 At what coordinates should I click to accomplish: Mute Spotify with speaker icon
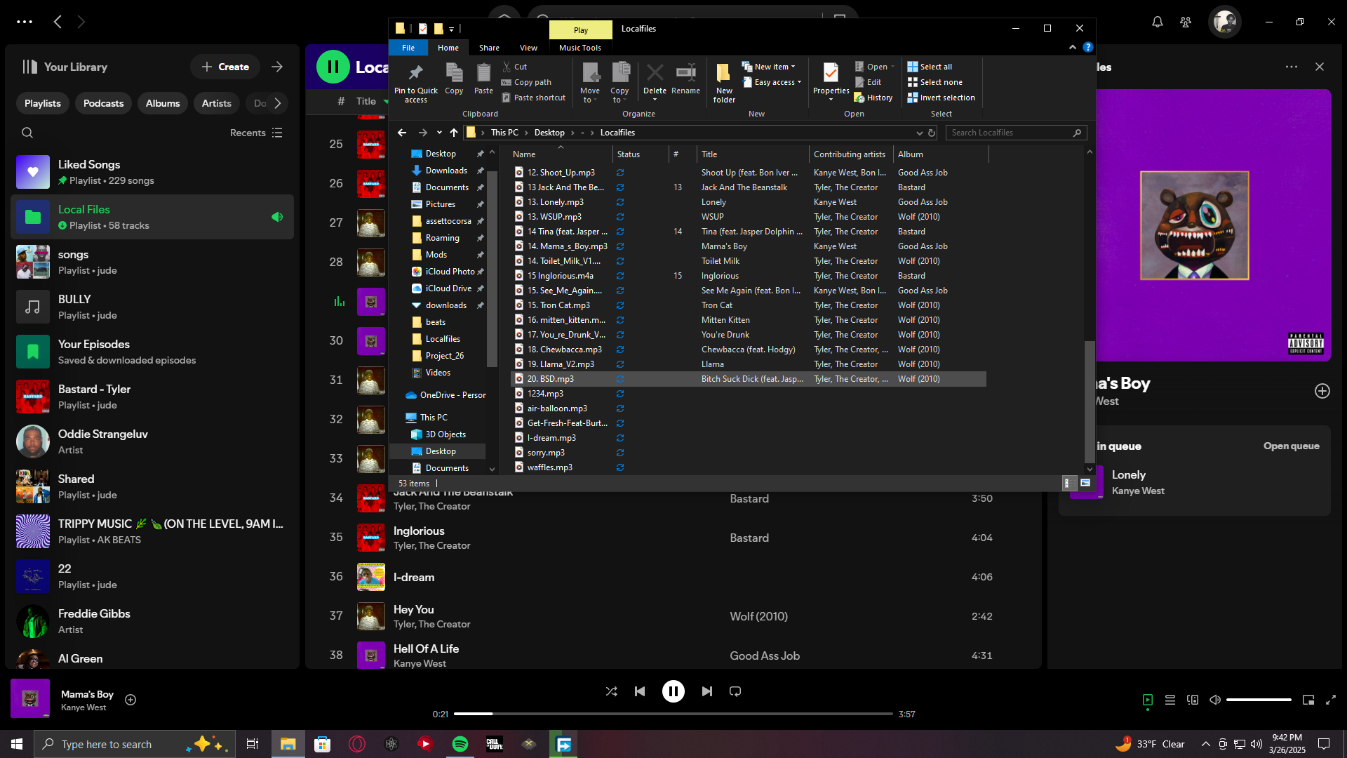point(1215,700)
